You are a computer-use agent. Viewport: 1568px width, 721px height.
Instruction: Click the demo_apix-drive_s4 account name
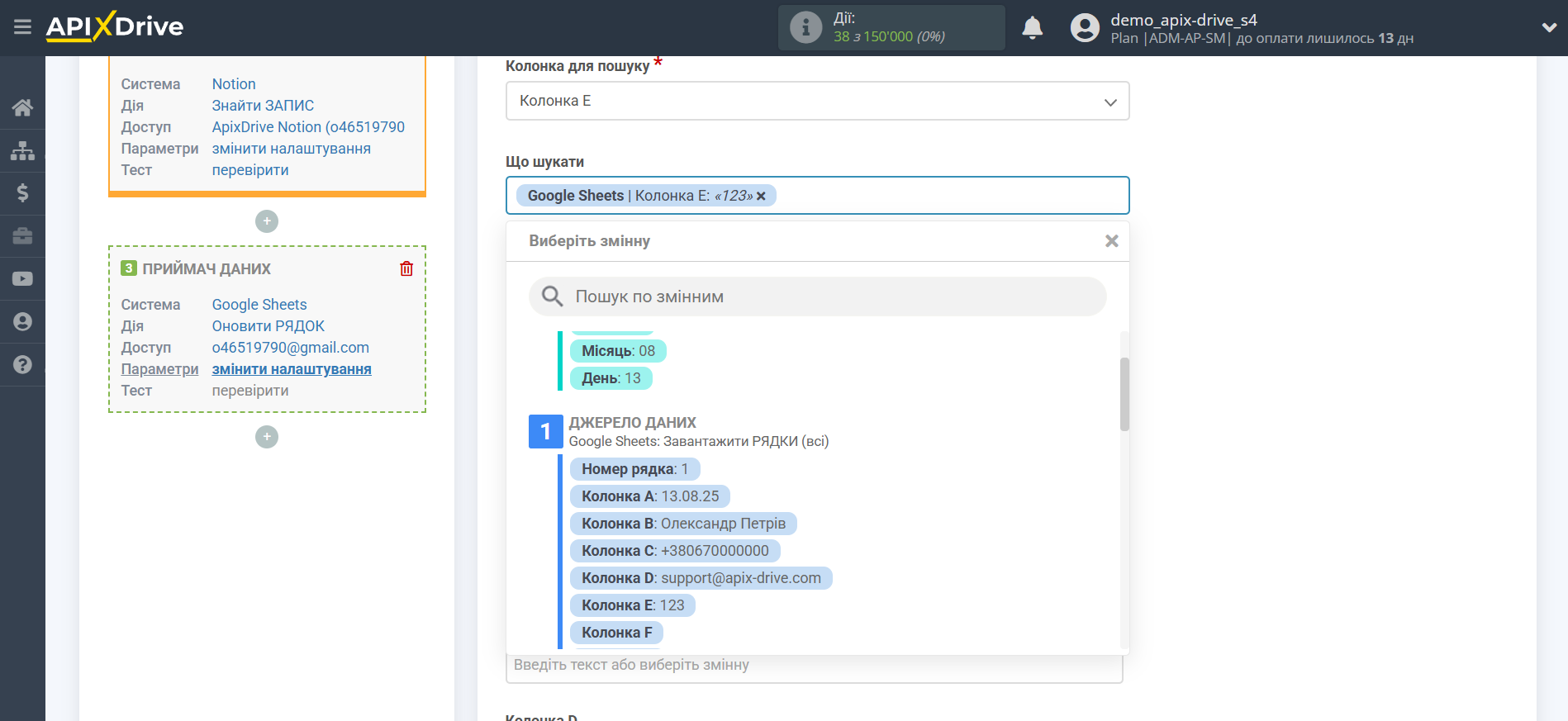(x=1184, y=20)
